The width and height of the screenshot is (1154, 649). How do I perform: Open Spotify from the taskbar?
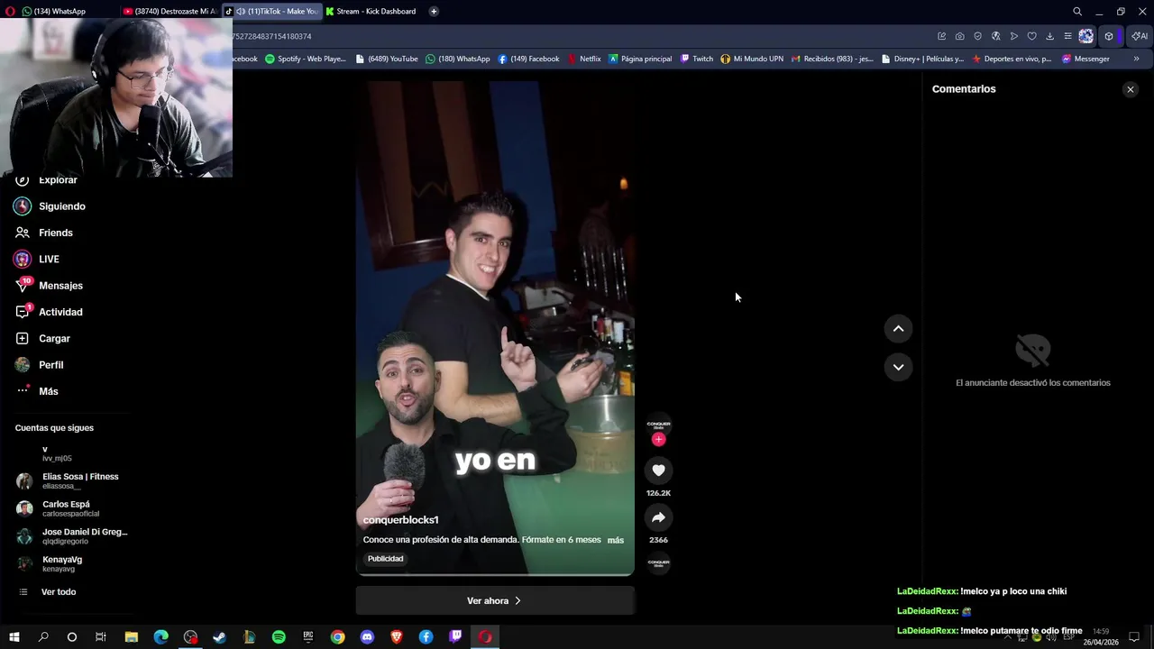(x=279, y=637)
